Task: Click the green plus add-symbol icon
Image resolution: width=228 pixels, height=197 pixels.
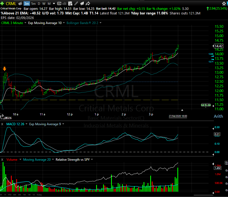Action: 2,3
